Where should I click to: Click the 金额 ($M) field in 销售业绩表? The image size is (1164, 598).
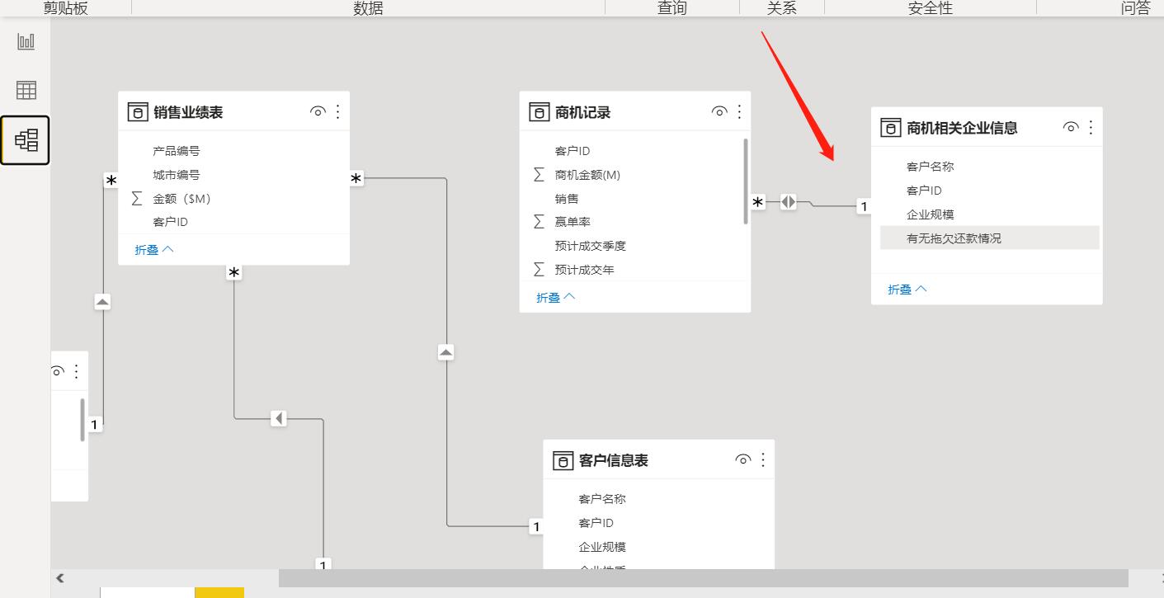(x=182, y=199)
